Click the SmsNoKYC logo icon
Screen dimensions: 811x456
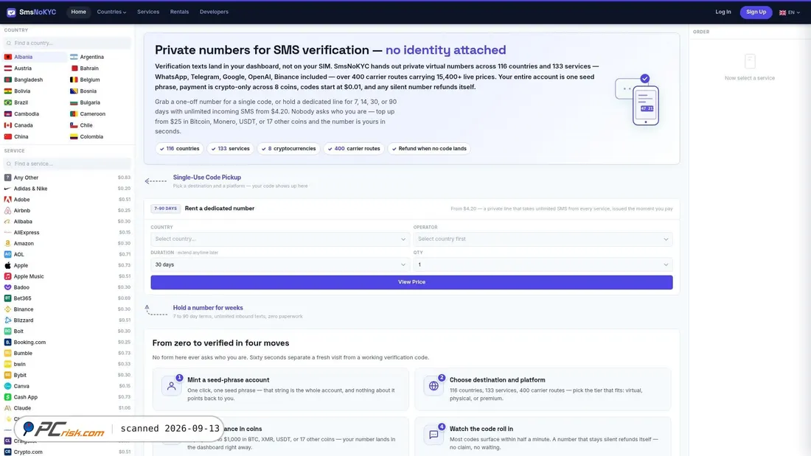click(11, 12)
